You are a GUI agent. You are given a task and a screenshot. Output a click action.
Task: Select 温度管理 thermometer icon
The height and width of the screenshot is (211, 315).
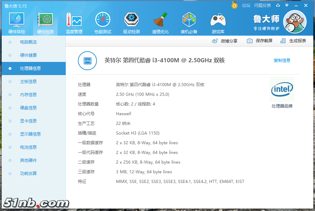[74, 21]
